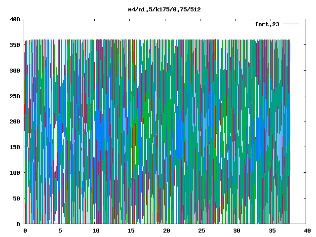Click the red legend line sample

(x=291, y=24)
